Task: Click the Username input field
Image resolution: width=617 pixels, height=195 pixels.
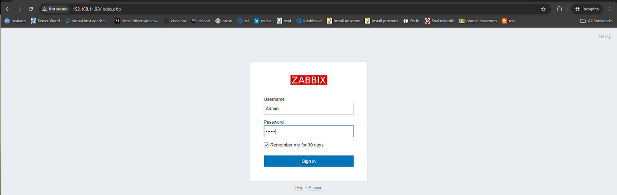Action: [308, 109]
